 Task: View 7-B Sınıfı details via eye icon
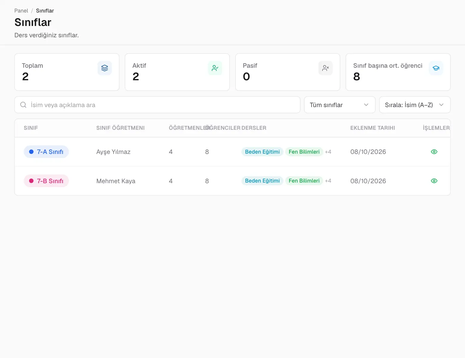click(434, 181)
